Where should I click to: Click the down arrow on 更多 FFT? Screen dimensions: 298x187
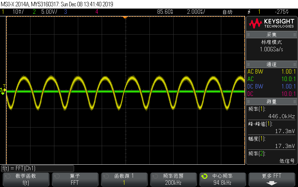coord(272,183)
